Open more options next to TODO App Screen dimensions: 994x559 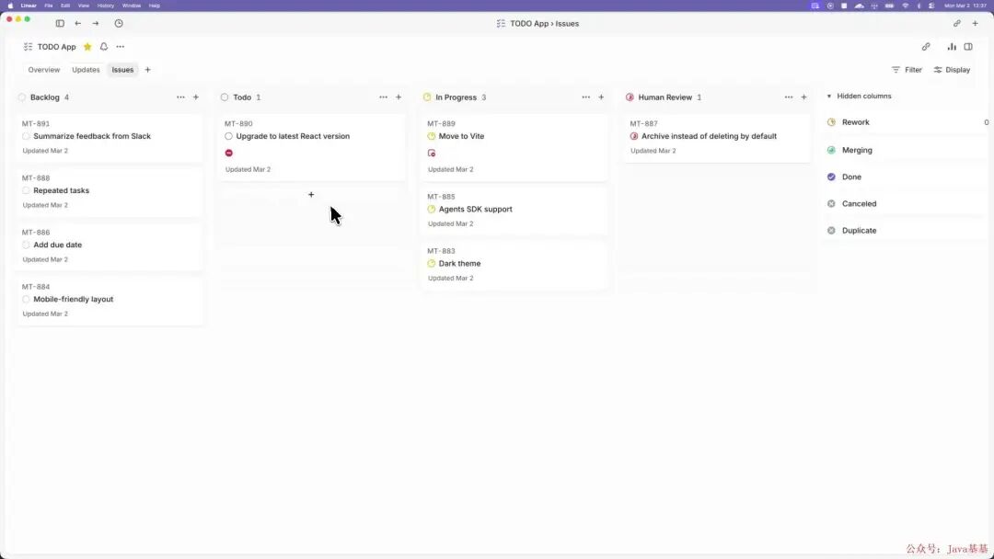(x=121, y=47)
